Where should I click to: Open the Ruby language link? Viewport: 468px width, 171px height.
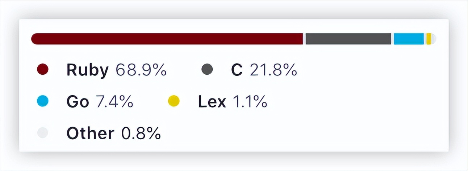point(87,70)
